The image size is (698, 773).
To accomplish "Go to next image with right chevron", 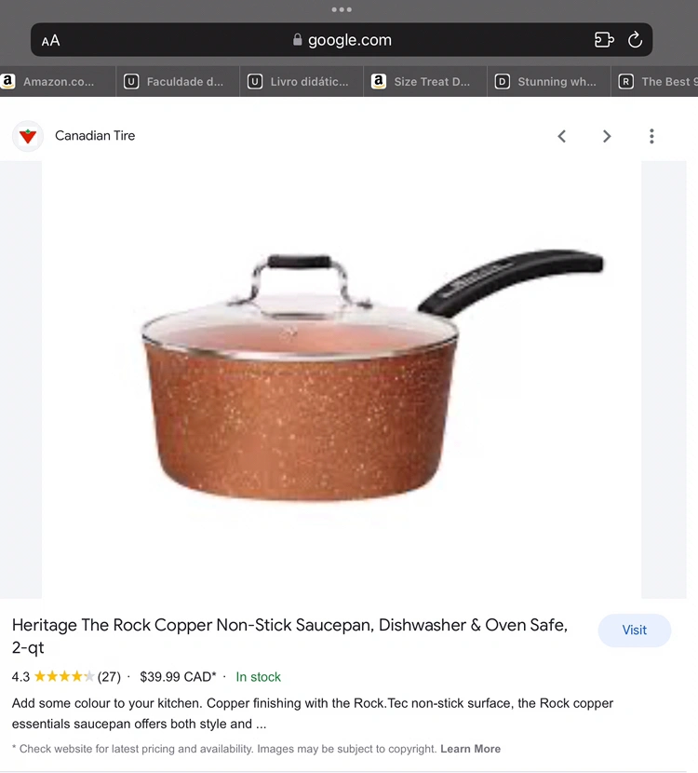I will pos(607,136).
